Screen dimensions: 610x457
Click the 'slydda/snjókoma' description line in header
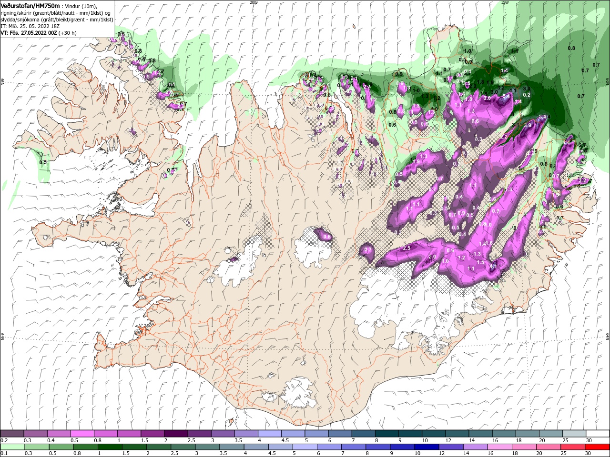point(57,20)
